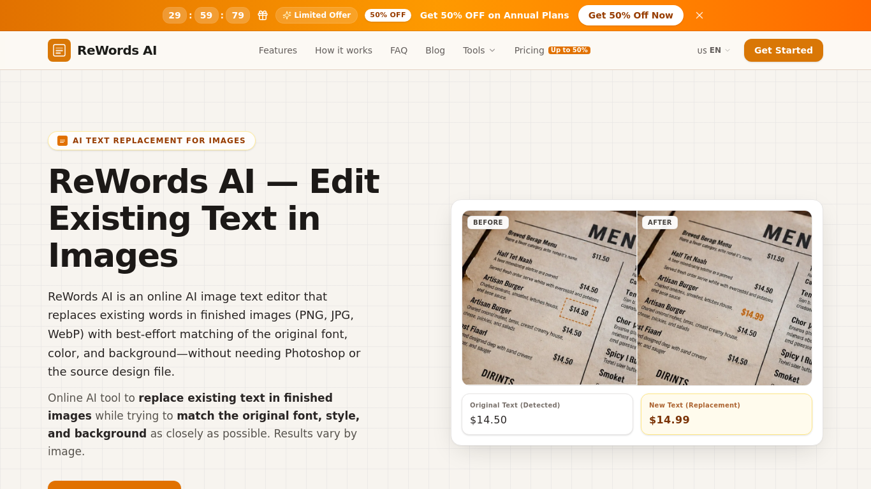Click the gift icon in promo banner
871x489 pixels.
(x=263, y=15)
